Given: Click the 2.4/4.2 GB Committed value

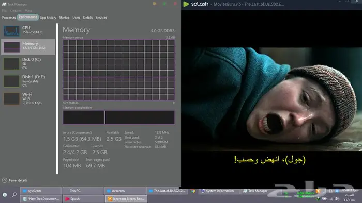Looking at the screenshot, I should pyautogui.click(x=75, y=152).
